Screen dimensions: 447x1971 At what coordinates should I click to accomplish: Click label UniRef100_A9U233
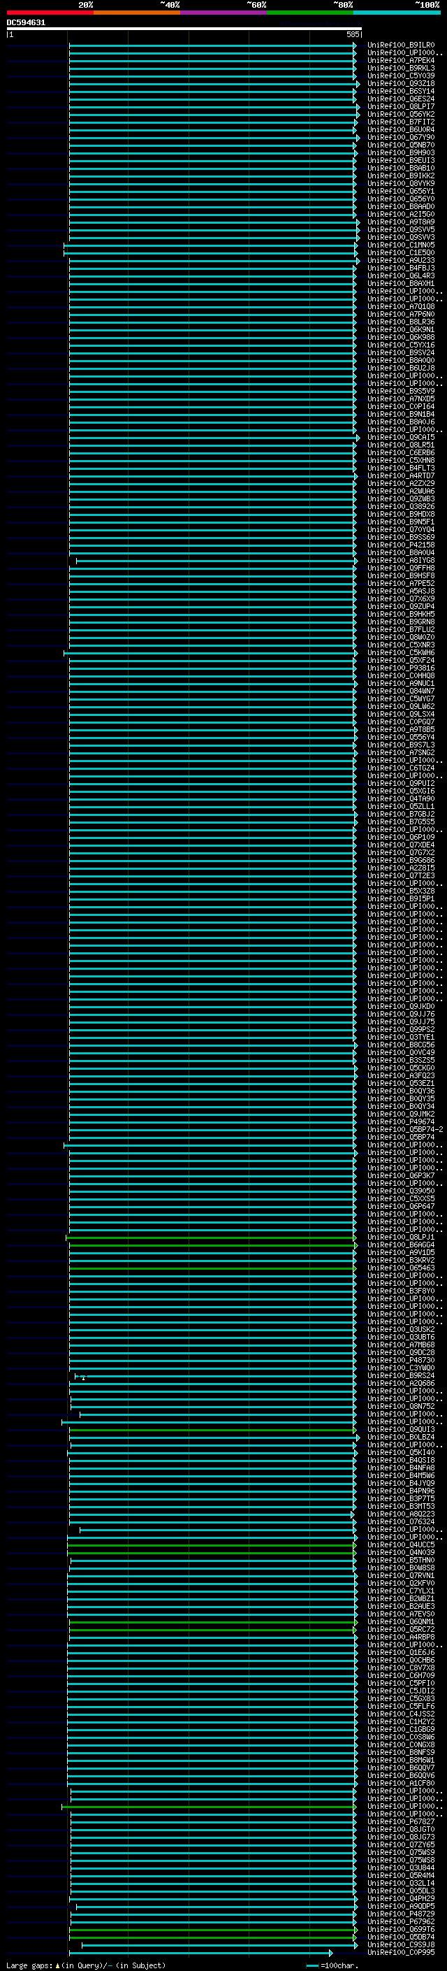pyautogui.click(x=400, y=260)
